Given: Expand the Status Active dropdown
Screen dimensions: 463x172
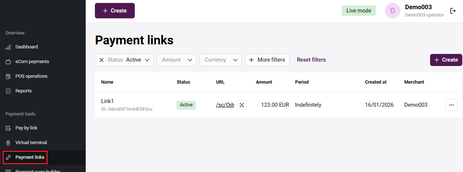Looking at the screenshot, I should tap(147, 60).
